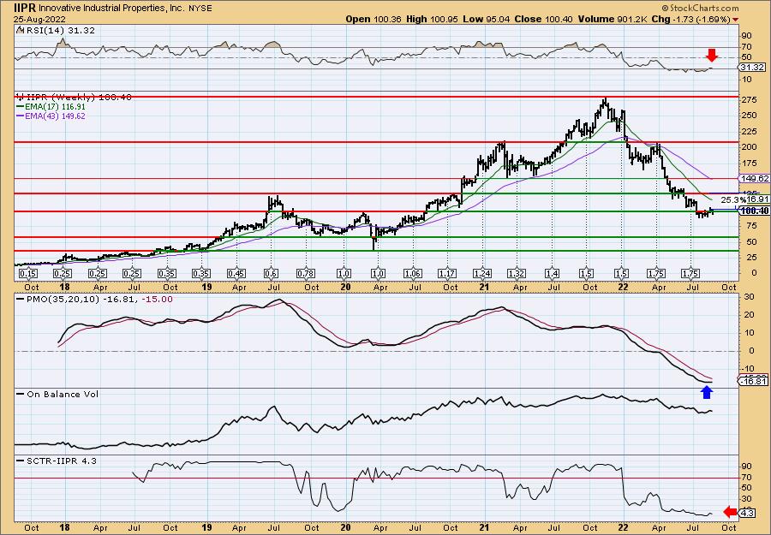Screen dimensions: 771x535
Task: Click the 0.78 dividend marker box
Action: [307, 274]
